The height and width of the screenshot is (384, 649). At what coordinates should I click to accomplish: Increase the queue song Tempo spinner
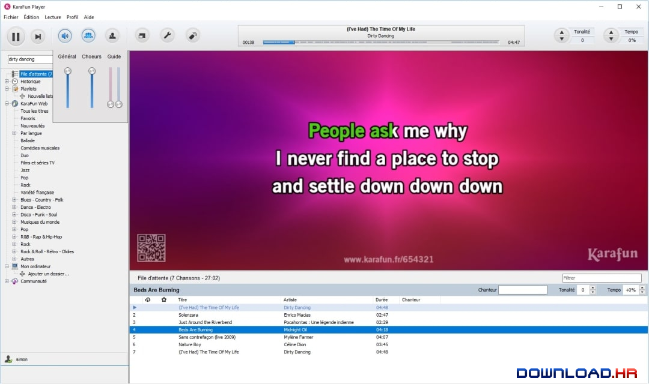642,287
